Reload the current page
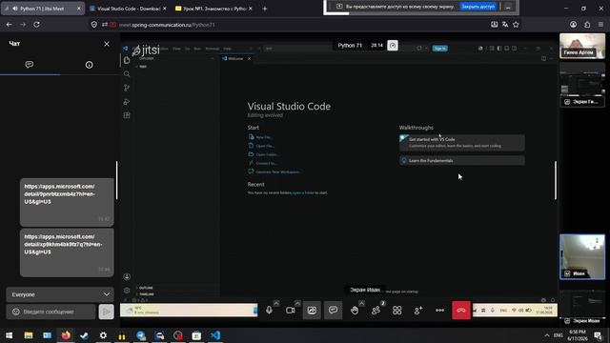 [x=36, y=25]
